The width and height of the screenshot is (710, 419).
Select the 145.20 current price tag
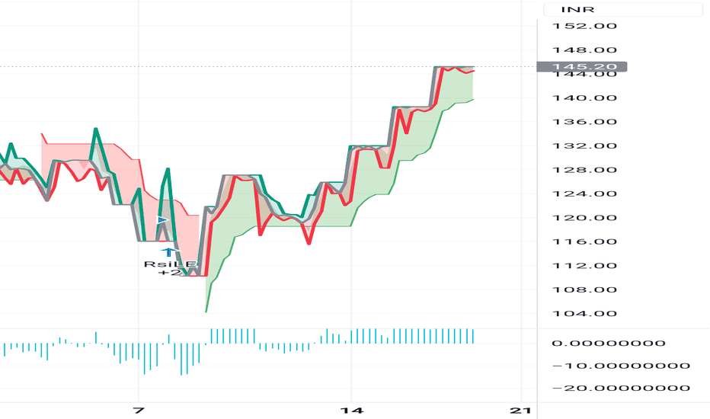point(581,67)
